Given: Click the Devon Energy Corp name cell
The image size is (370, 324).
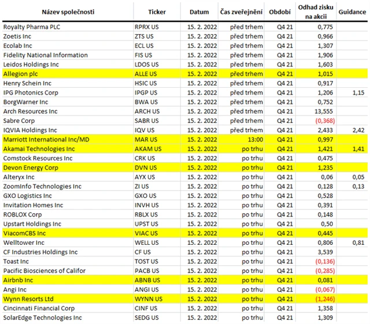Looking at the screenshot, I should (x=31, y=167).
